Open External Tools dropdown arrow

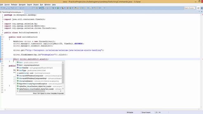pyautogui.click(x=65, y=8)
